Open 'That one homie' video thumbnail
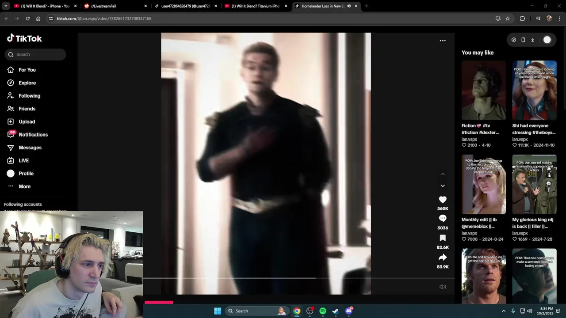 click(x=534, y=276)
